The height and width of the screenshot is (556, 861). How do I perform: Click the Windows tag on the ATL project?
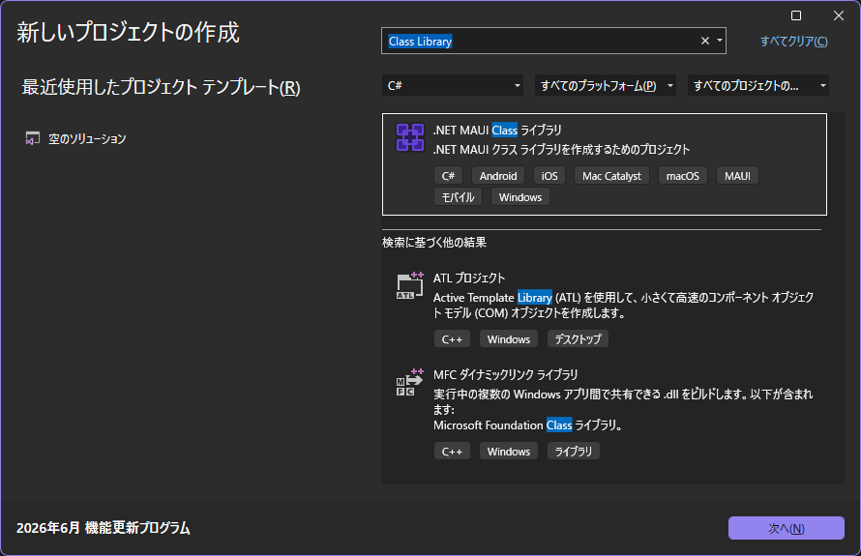coord(509,339)
